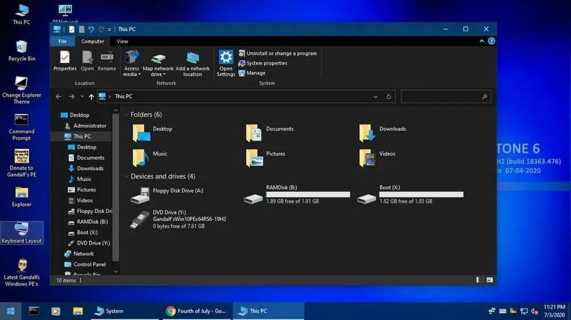Image resolution: width=571 pixels, height=320 pixels.
Task: Open the address bar history dropdown
Action: 376,97
